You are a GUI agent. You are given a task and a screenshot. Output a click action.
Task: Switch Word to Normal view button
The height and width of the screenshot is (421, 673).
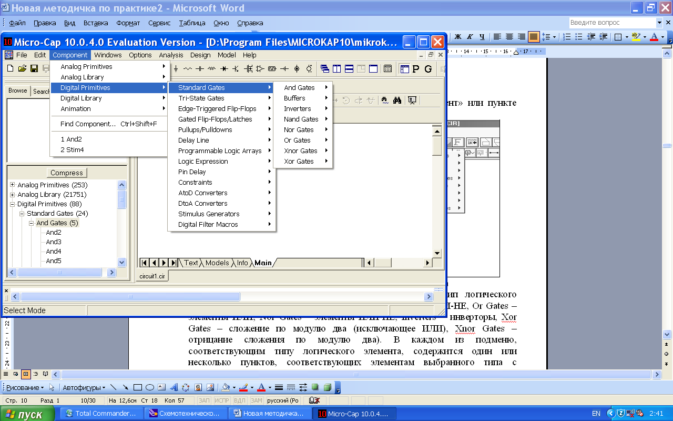tap(6, 374)
